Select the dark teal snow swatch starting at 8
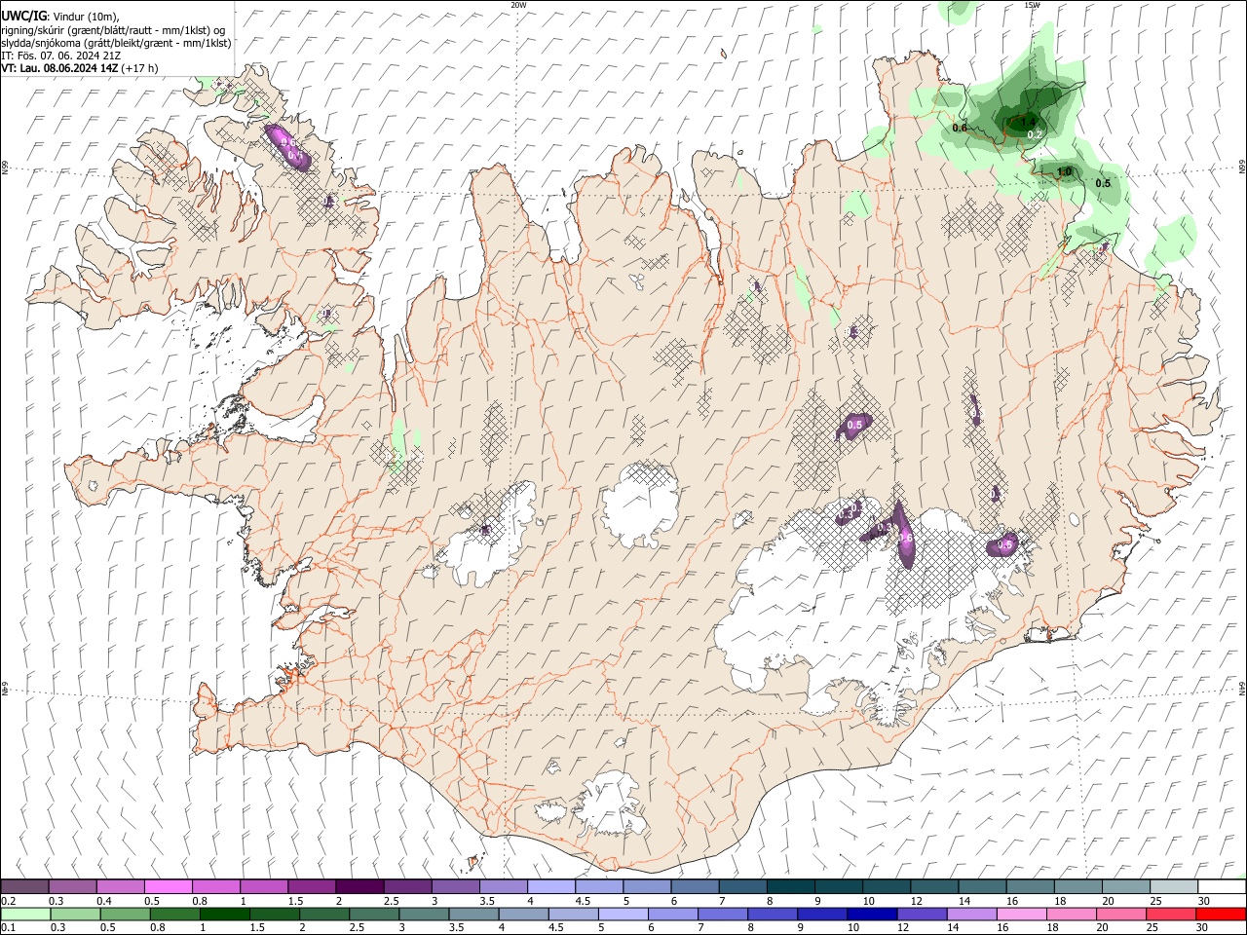 tap(789, 886)
